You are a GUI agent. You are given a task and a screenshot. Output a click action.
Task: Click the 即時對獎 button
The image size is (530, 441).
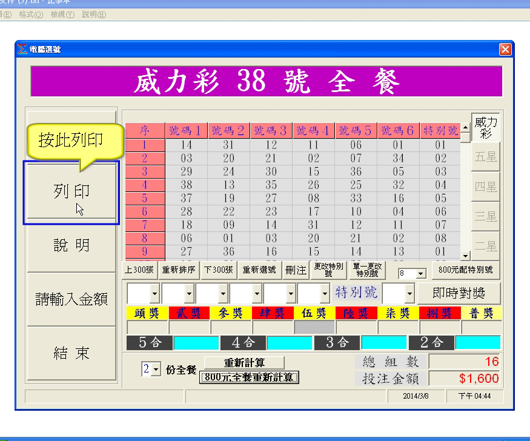click(459, 293)
